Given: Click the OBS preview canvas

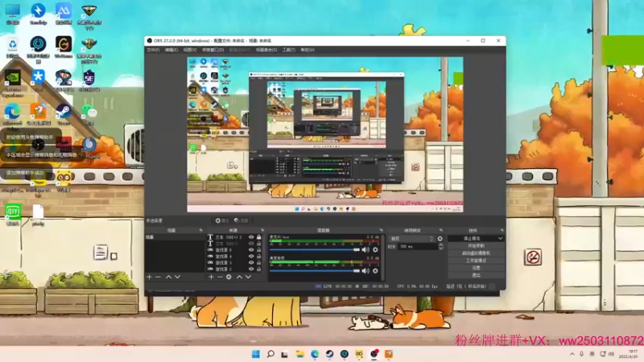Looking at the screenshot, I should [325, 134].
